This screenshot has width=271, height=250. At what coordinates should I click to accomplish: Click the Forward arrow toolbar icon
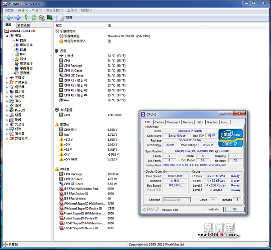point(18,18)
